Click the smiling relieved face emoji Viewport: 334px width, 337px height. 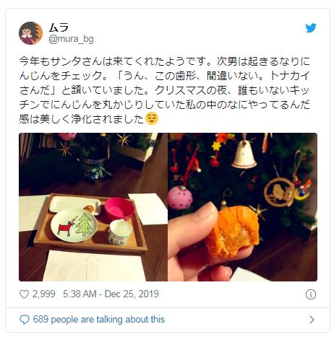152,118
